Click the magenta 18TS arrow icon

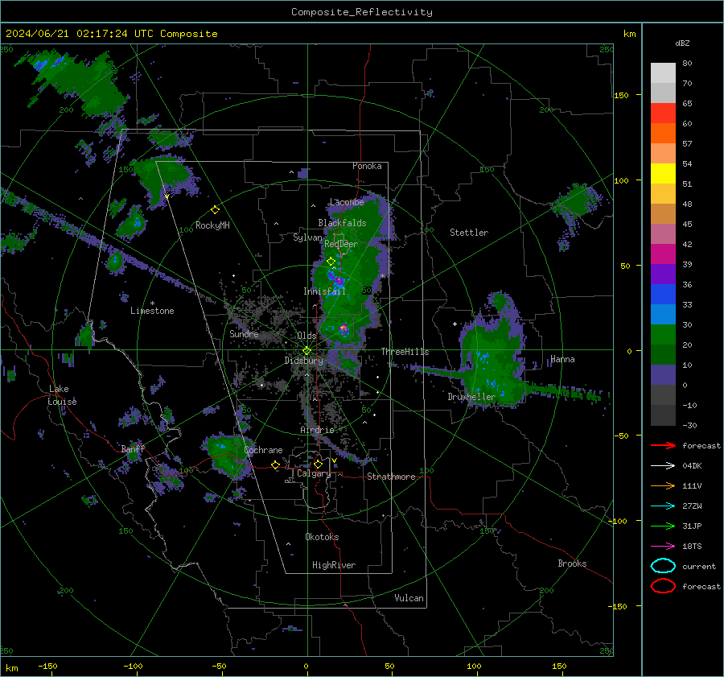point(663,547)
